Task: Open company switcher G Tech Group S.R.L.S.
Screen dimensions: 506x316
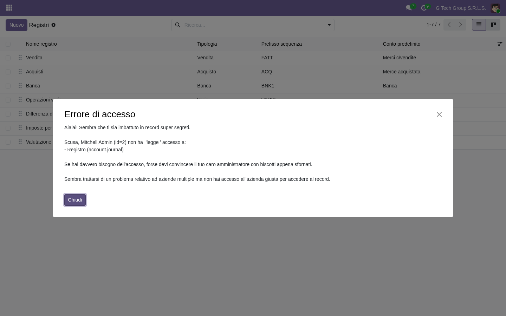Action: point(461,8)
